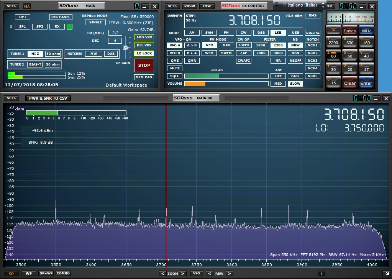Click the zoom in arrow right of ZOOM

[183, 274]
